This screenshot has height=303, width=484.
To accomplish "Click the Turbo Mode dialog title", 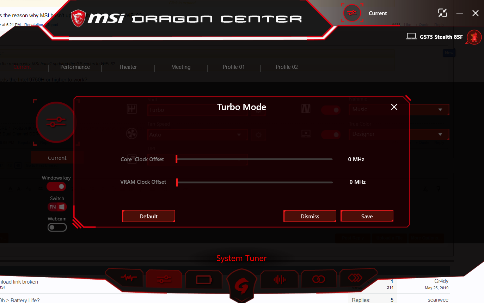I will tap(241, 107).
